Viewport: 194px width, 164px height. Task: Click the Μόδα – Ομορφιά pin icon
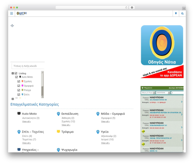98,114
